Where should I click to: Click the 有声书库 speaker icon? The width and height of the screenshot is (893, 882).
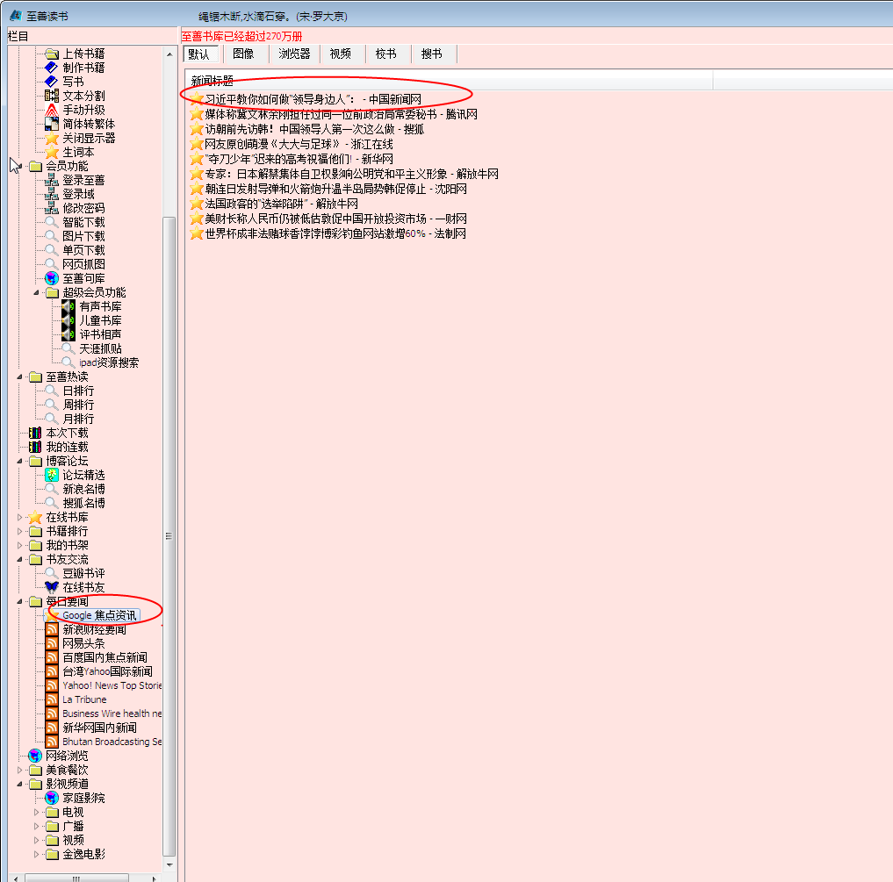(68, 306)
